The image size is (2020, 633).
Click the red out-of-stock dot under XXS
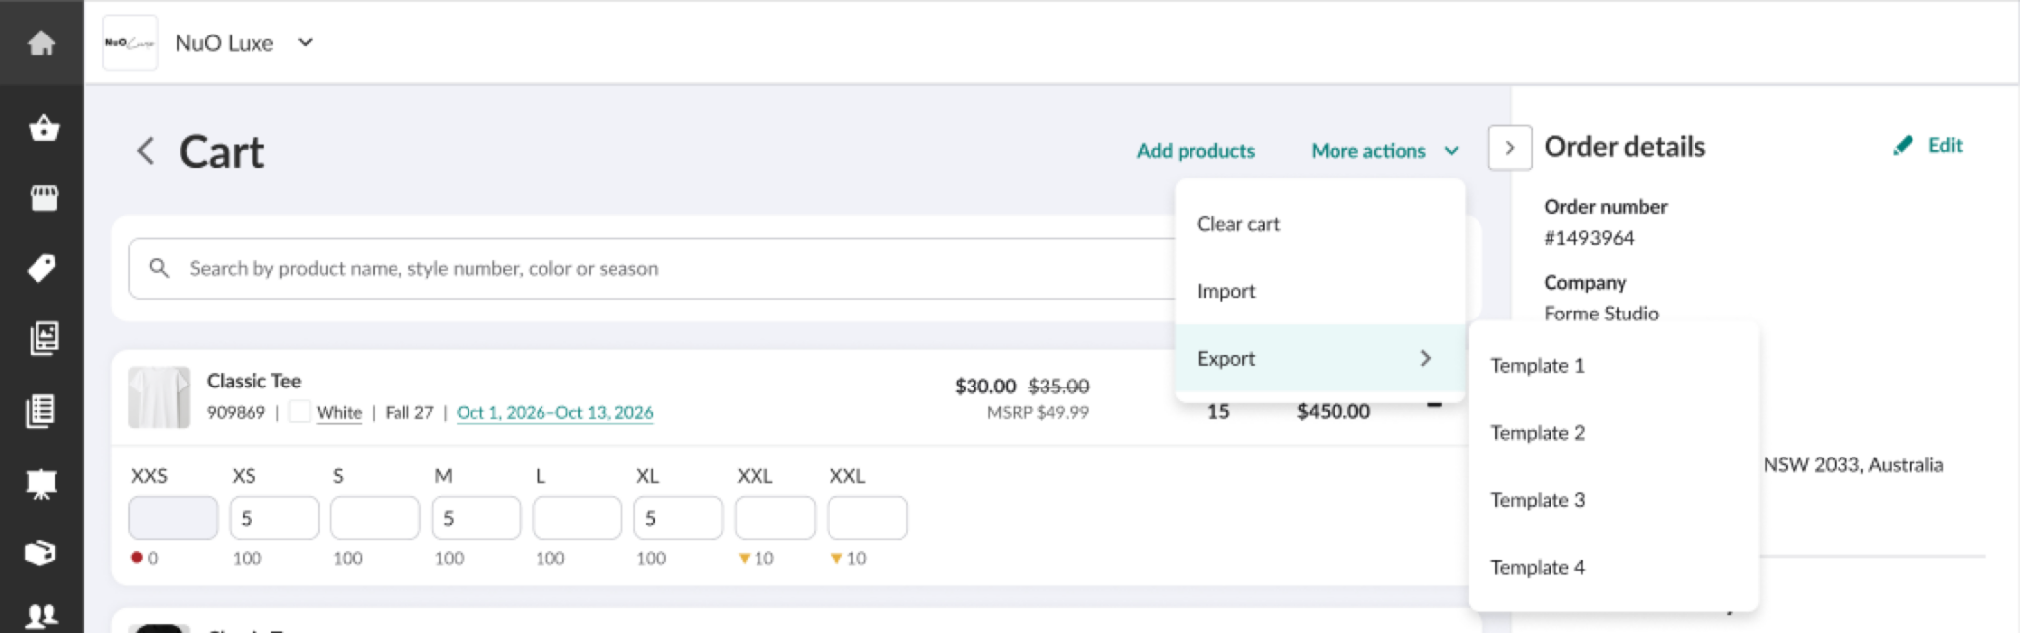pos(136,557)
